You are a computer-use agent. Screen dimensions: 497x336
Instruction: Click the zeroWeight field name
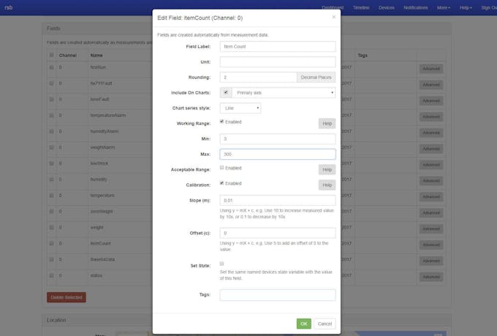tap(102, 211)
